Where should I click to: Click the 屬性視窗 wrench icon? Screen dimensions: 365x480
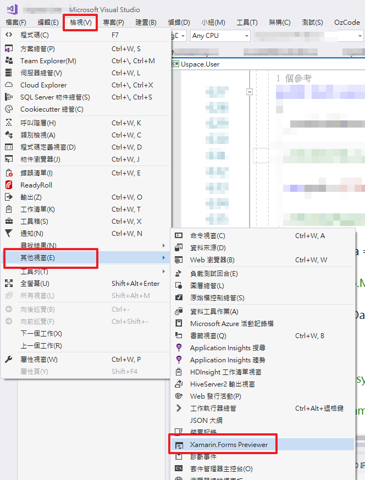point(9,360)
